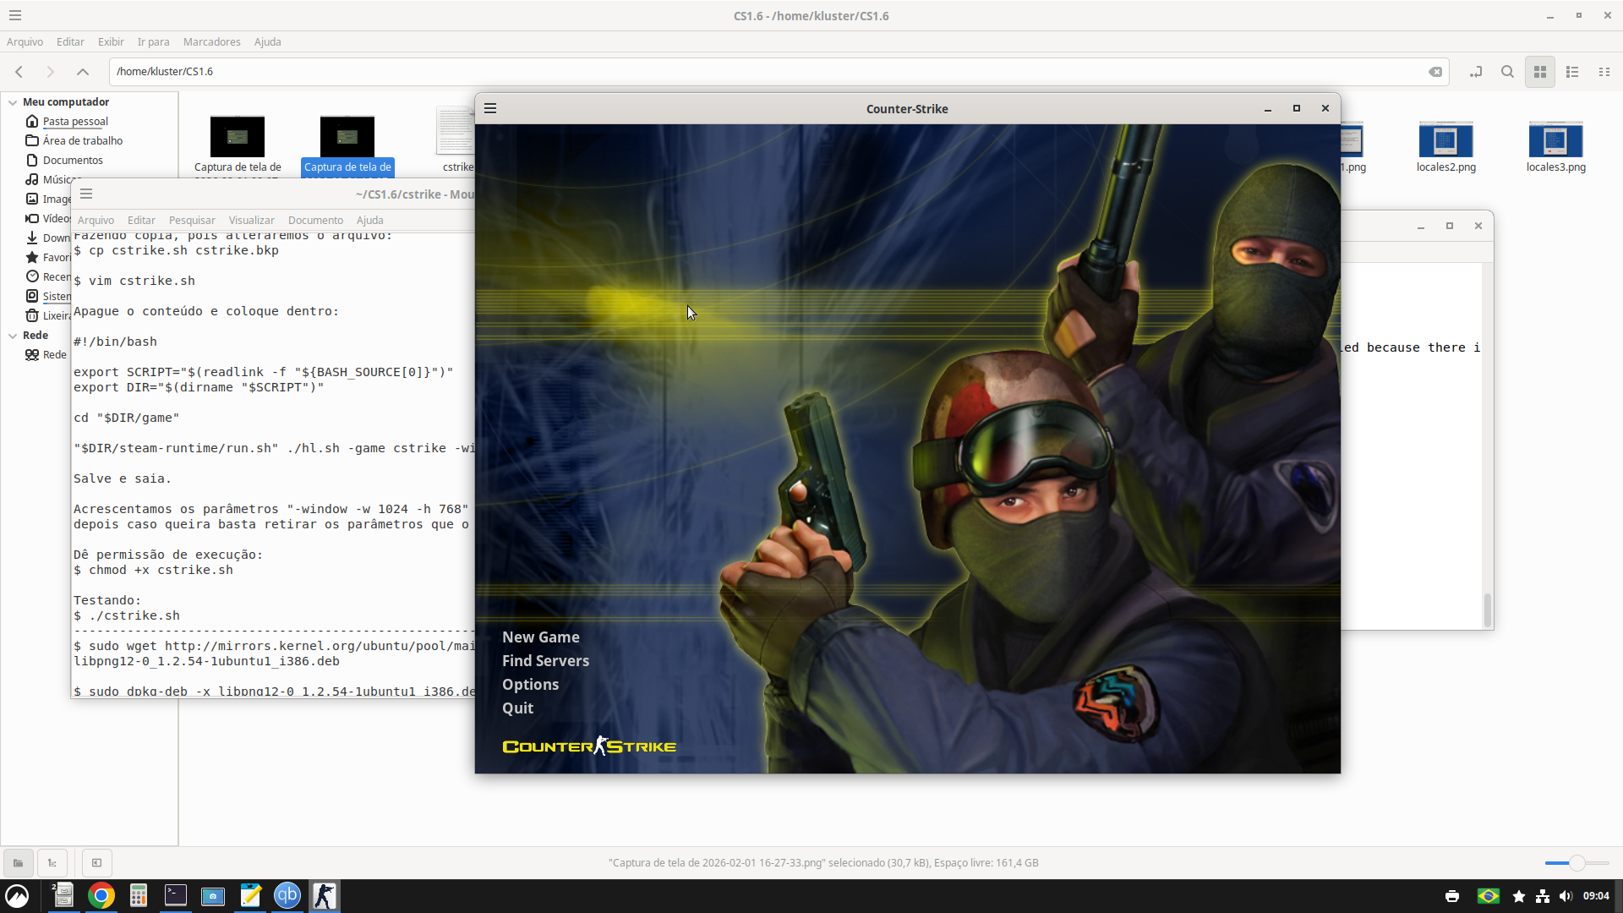Open the Counter-Strike window hamburger menu
The width and height of the screenshot is (1623, 913).
[x=490, y=108]
